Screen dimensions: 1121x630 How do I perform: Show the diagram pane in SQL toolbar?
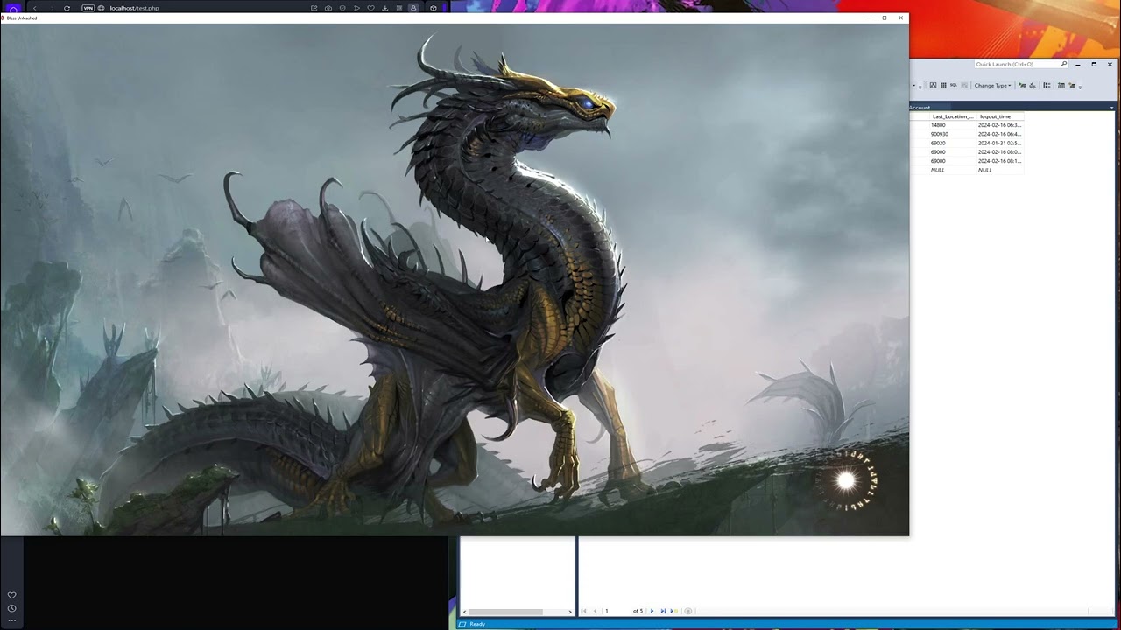(933, 86)
